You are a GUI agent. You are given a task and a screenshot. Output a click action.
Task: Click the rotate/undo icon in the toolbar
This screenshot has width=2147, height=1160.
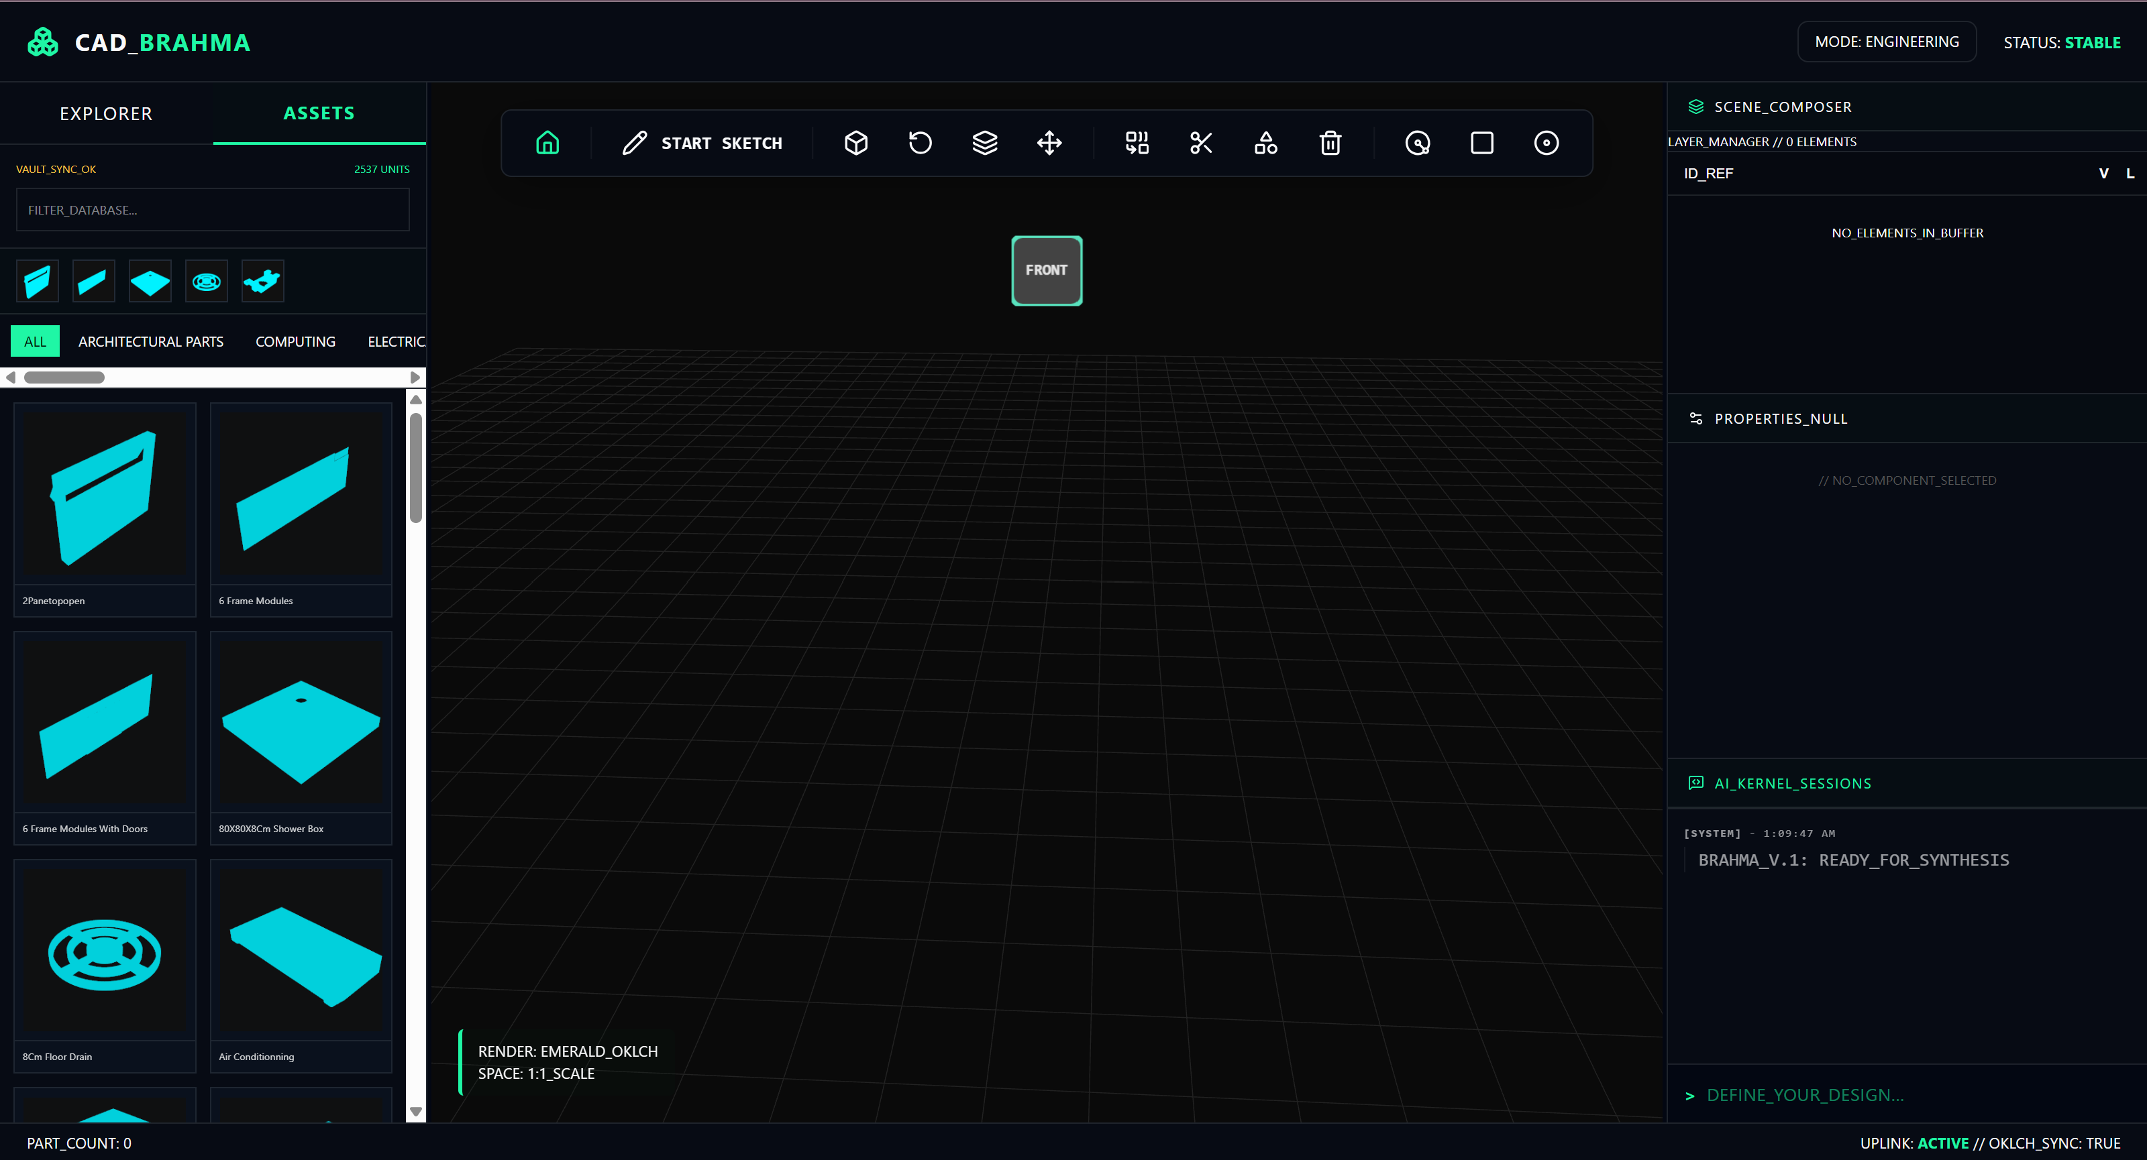[920, 142]
